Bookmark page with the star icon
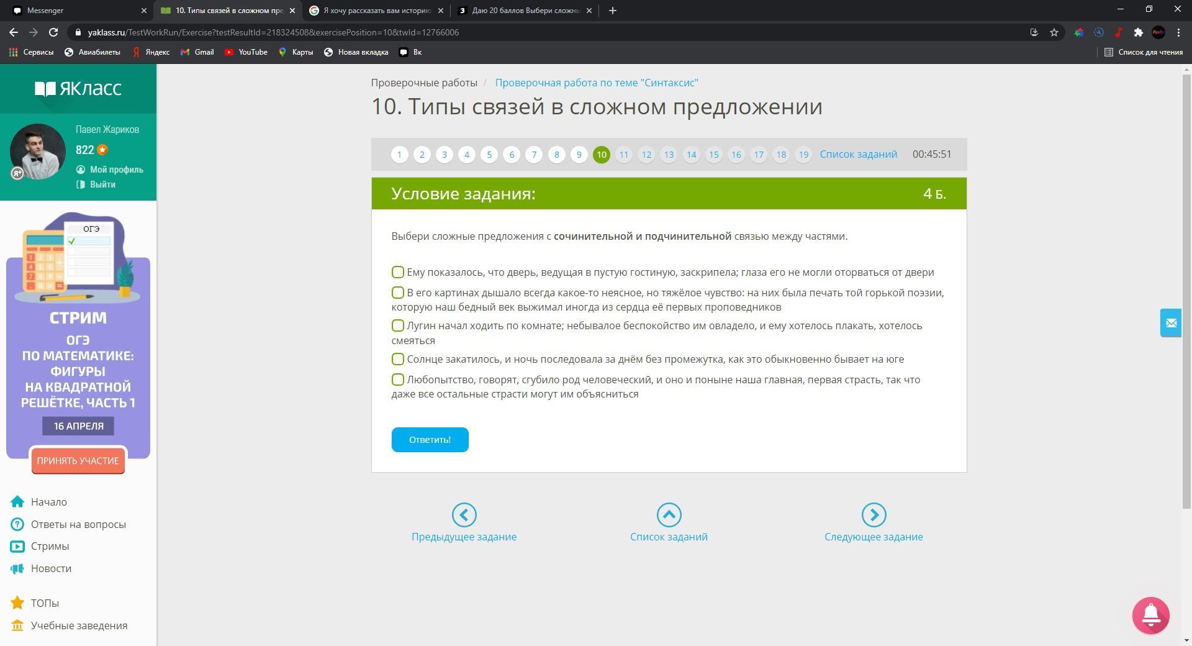 tap(1054, 32)
